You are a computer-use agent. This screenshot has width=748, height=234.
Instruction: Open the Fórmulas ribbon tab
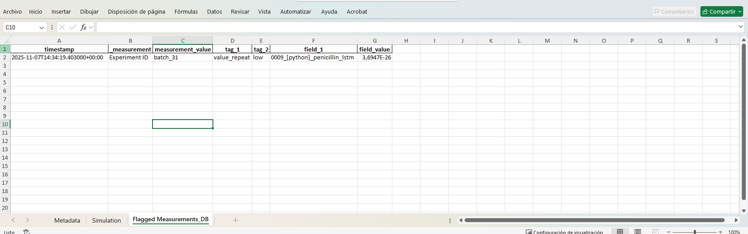click(186, 11)
